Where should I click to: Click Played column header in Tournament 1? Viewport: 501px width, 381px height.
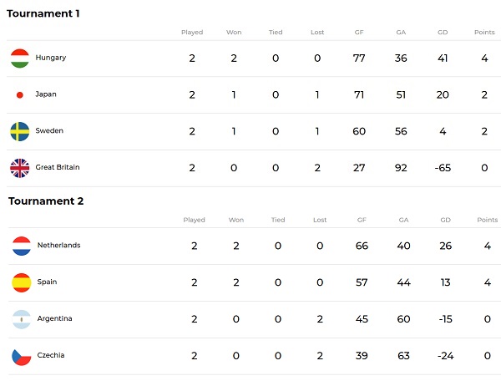(192, 33)
